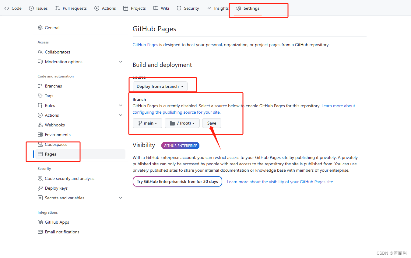Click the Actions play icon in top nav
411x258 pixels.
coord(97,8)
